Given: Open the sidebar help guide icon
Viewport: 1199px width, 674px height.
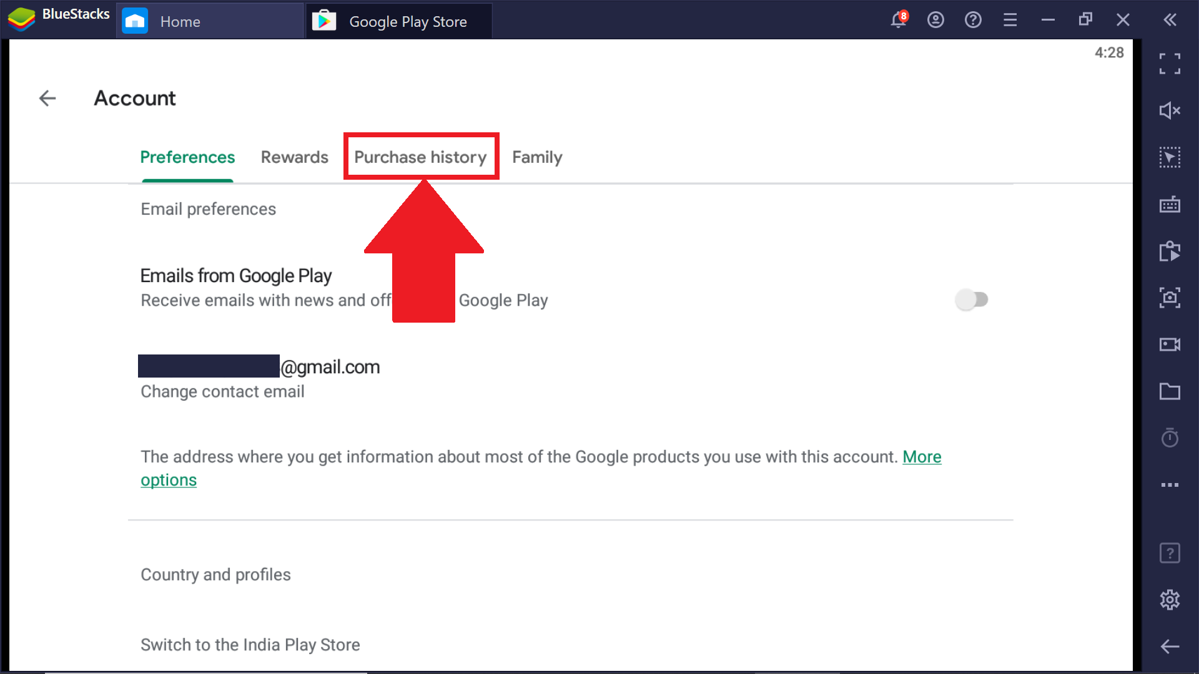Looking at the screenshot, I should tap(1170, 553).
